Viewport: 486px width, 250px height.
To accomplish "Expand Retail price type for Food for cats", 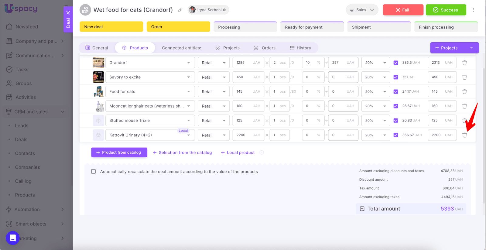I will click(214, 92).
